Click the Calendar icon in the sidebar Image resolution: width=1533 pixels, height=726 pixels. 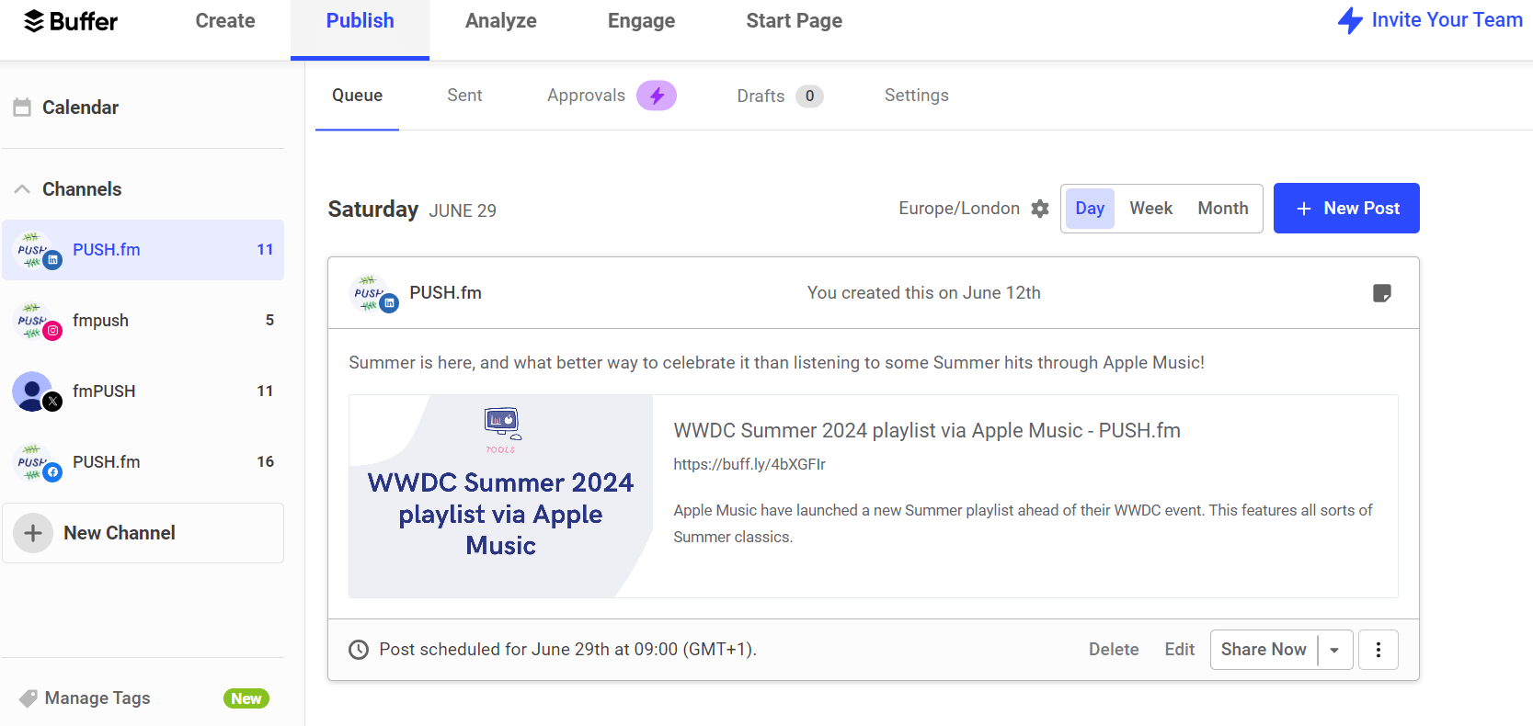point(22,108)
